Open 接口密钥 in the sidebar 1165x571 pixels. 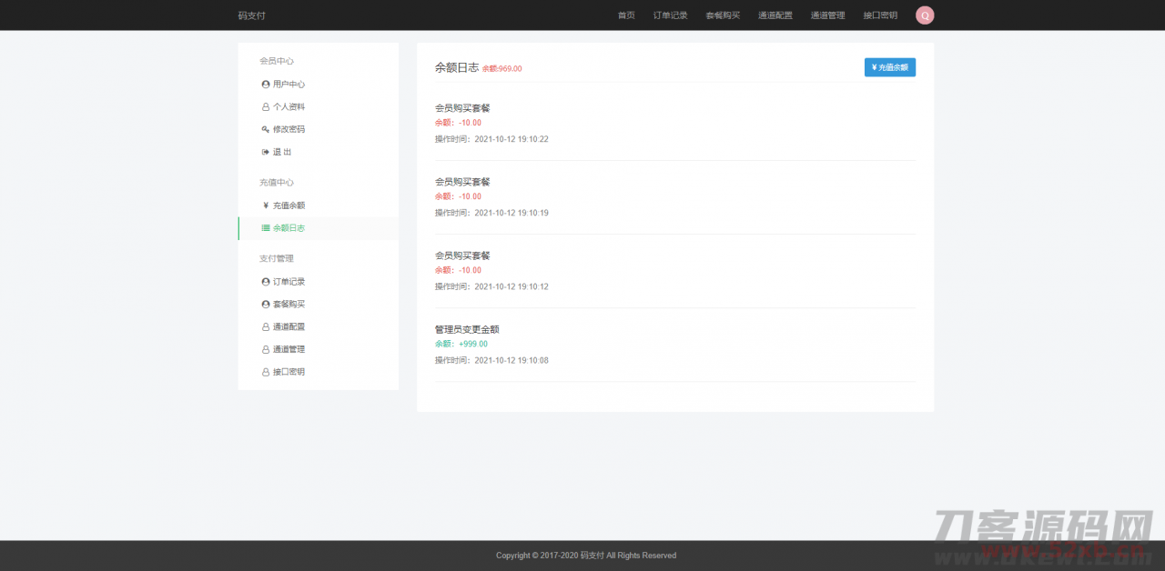(289, 372)
